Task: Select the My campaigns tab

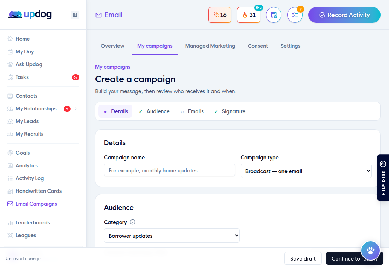Action: click(x=155, y=46)
